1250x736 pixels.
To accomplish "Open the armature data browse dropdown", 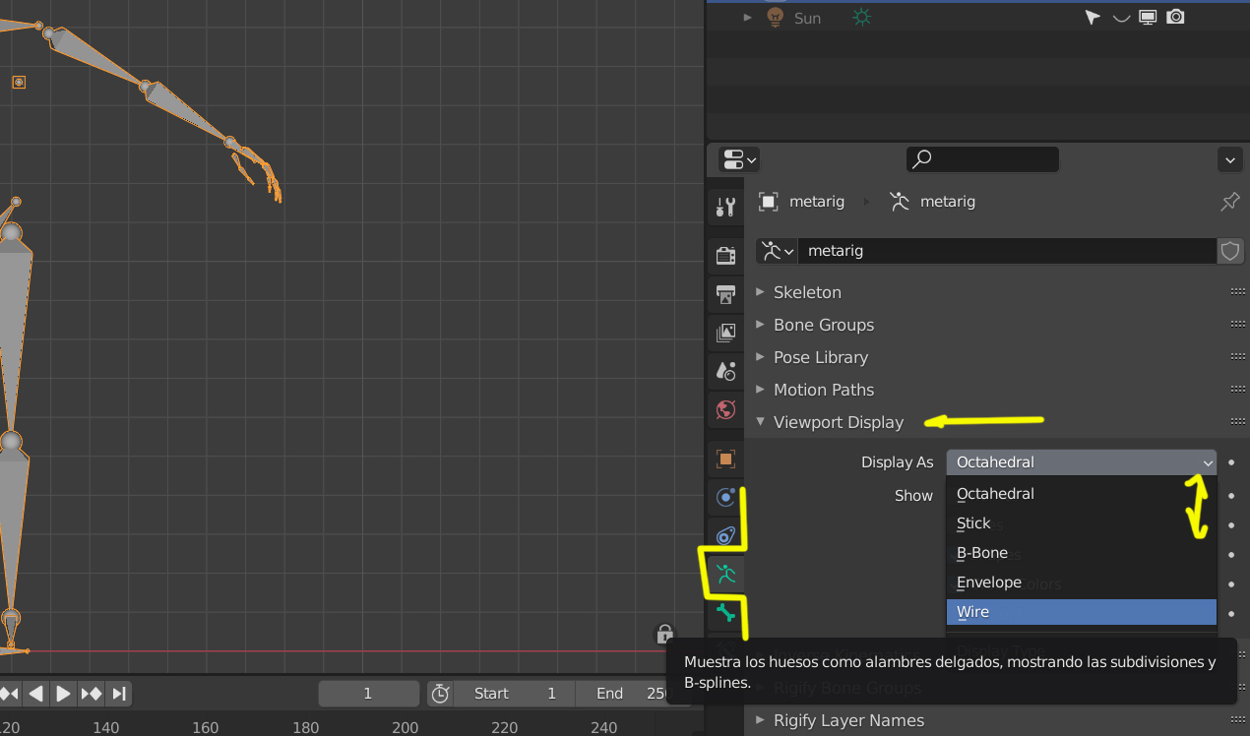I will coord(777,251).
